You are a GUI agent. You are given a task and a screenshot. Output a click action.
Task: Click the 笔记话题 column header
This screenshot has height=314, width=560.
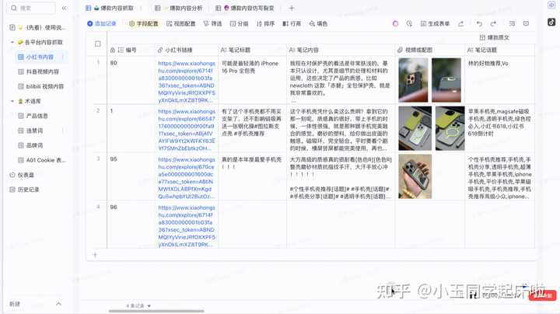tap(499, 50)
